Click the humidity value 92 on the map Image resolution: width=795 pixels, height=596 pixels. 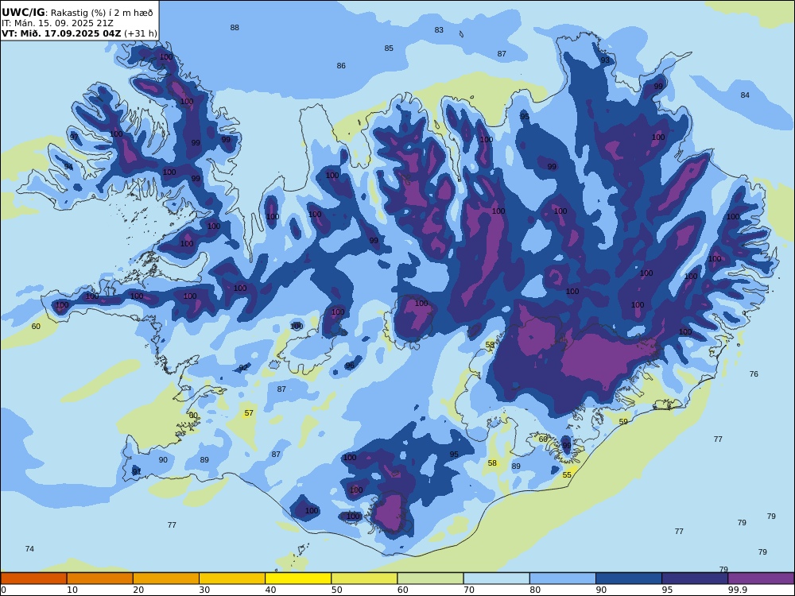pos(243,368)
